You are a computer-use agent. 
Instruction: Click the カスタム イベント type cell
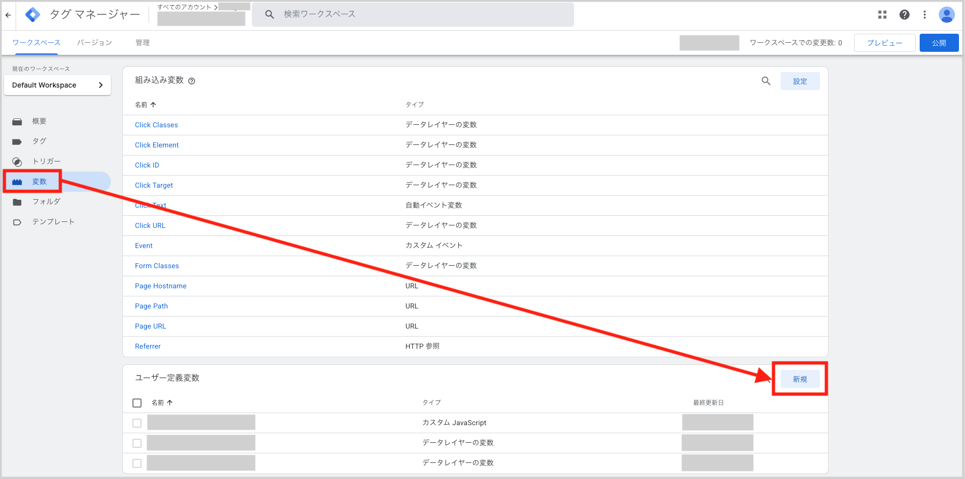click(434, 246)
